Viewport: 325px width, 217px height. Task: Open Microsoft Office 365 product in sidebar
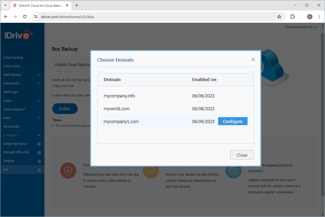pos(16,152)
